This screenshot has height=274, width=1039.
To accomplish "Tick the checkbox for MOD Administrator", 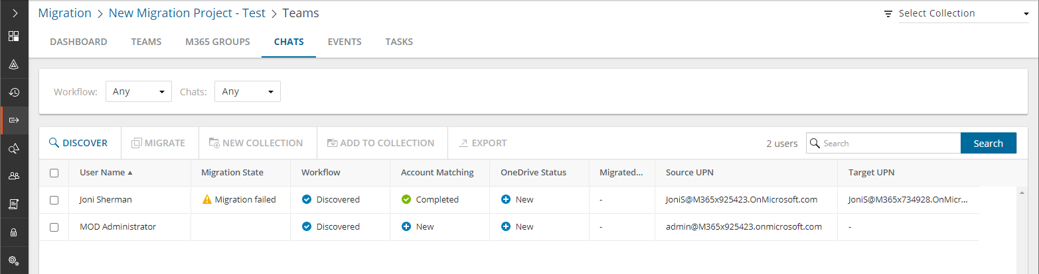I will (54, 227).
